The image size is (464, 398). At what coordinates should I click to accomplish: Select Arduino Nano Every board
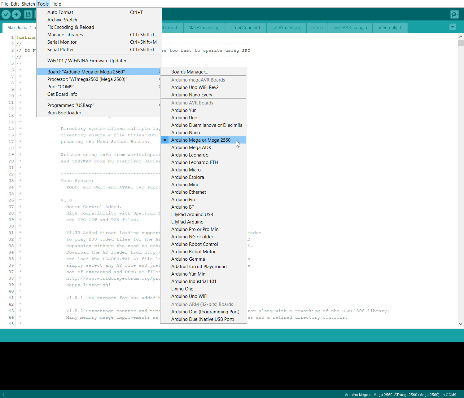coord(204,95)
